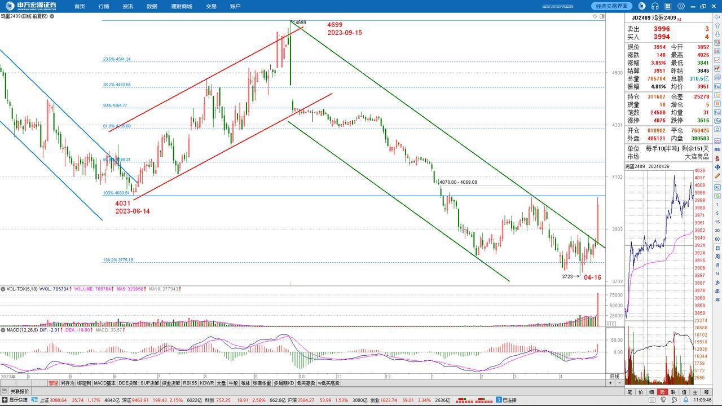Select the 5-minute period button
Image resolution: width=722 pixels, height=406 pixels.
717,213
